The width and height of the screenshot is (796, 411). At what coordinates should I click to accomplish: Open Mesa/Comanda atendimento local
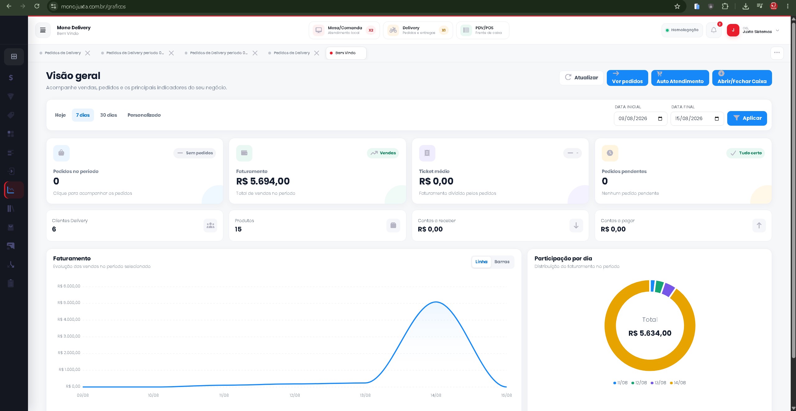tap(344, 30)
